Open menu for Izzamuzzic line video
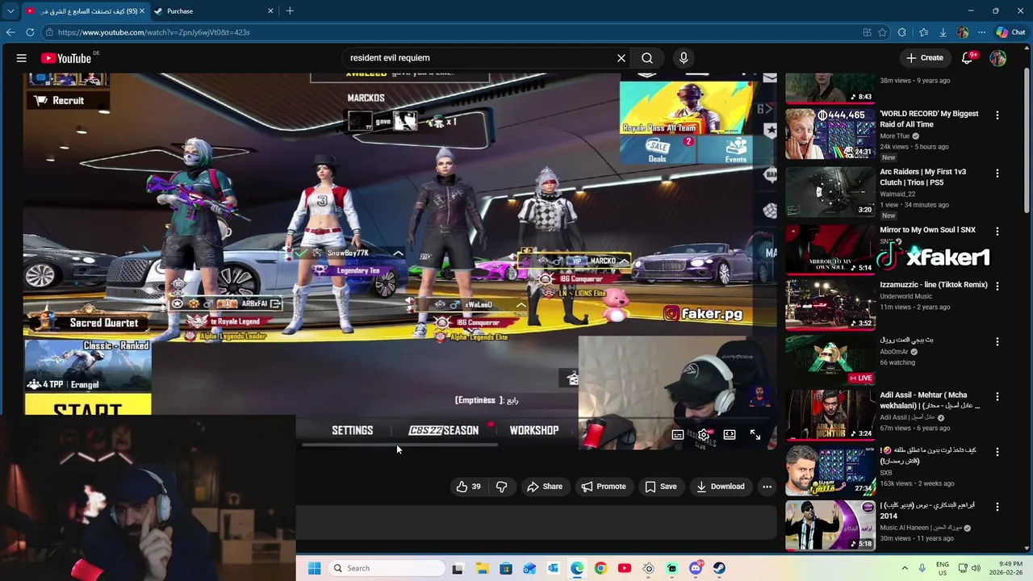 [x=997, y=286]
